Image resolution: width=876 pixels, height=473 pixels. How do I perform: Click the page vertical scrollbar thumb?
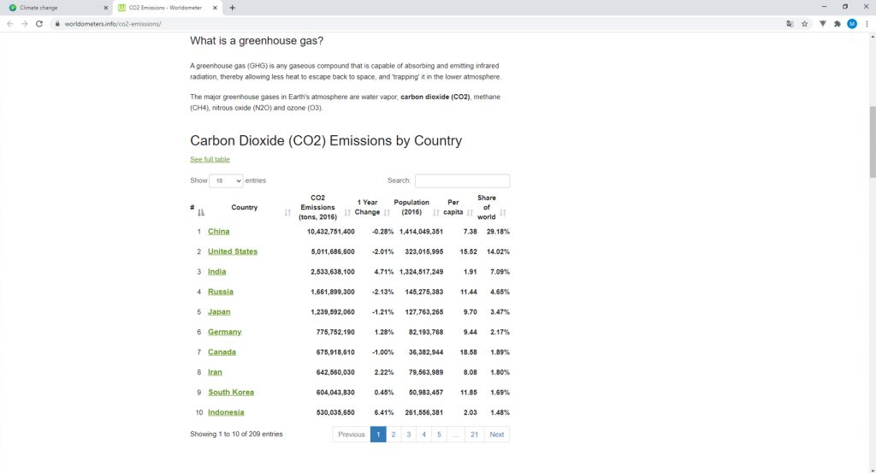pos(872,142)
